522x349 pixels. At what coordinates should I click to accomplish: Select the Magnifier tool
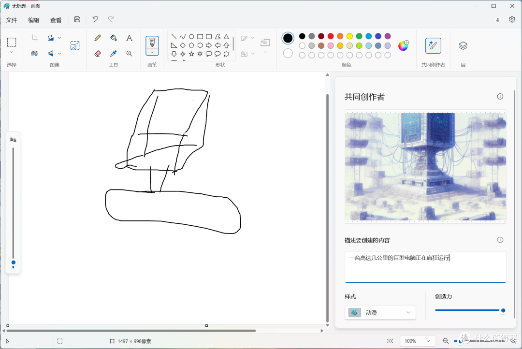coord(129,53)
